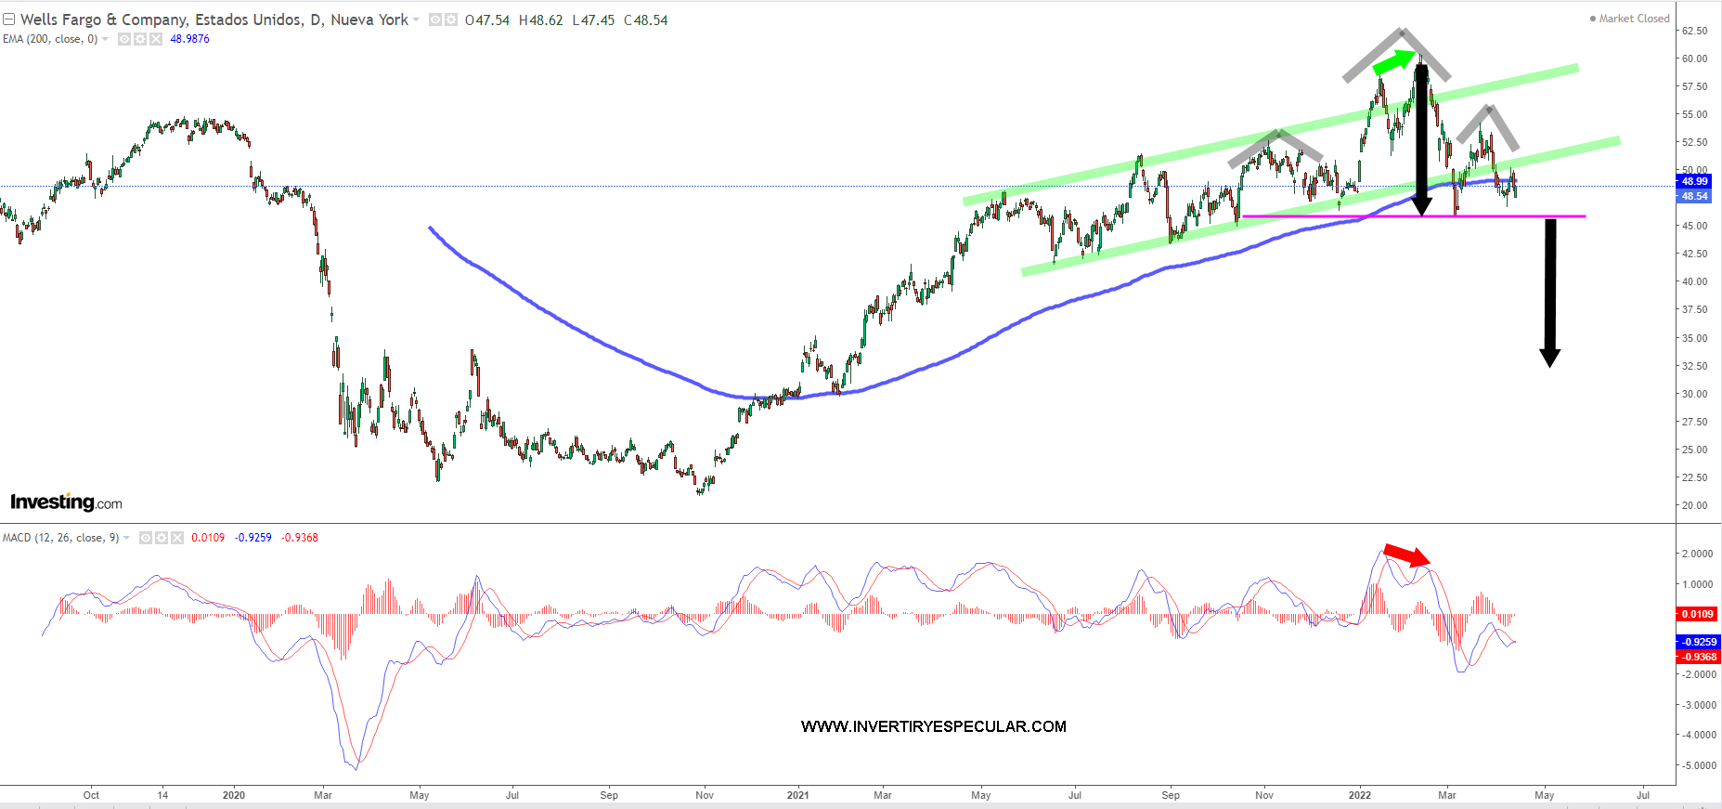This screenshot has height=809, width=1722.
Task: Remove the EMA indicator with X icon
Action: pos(156,39)
